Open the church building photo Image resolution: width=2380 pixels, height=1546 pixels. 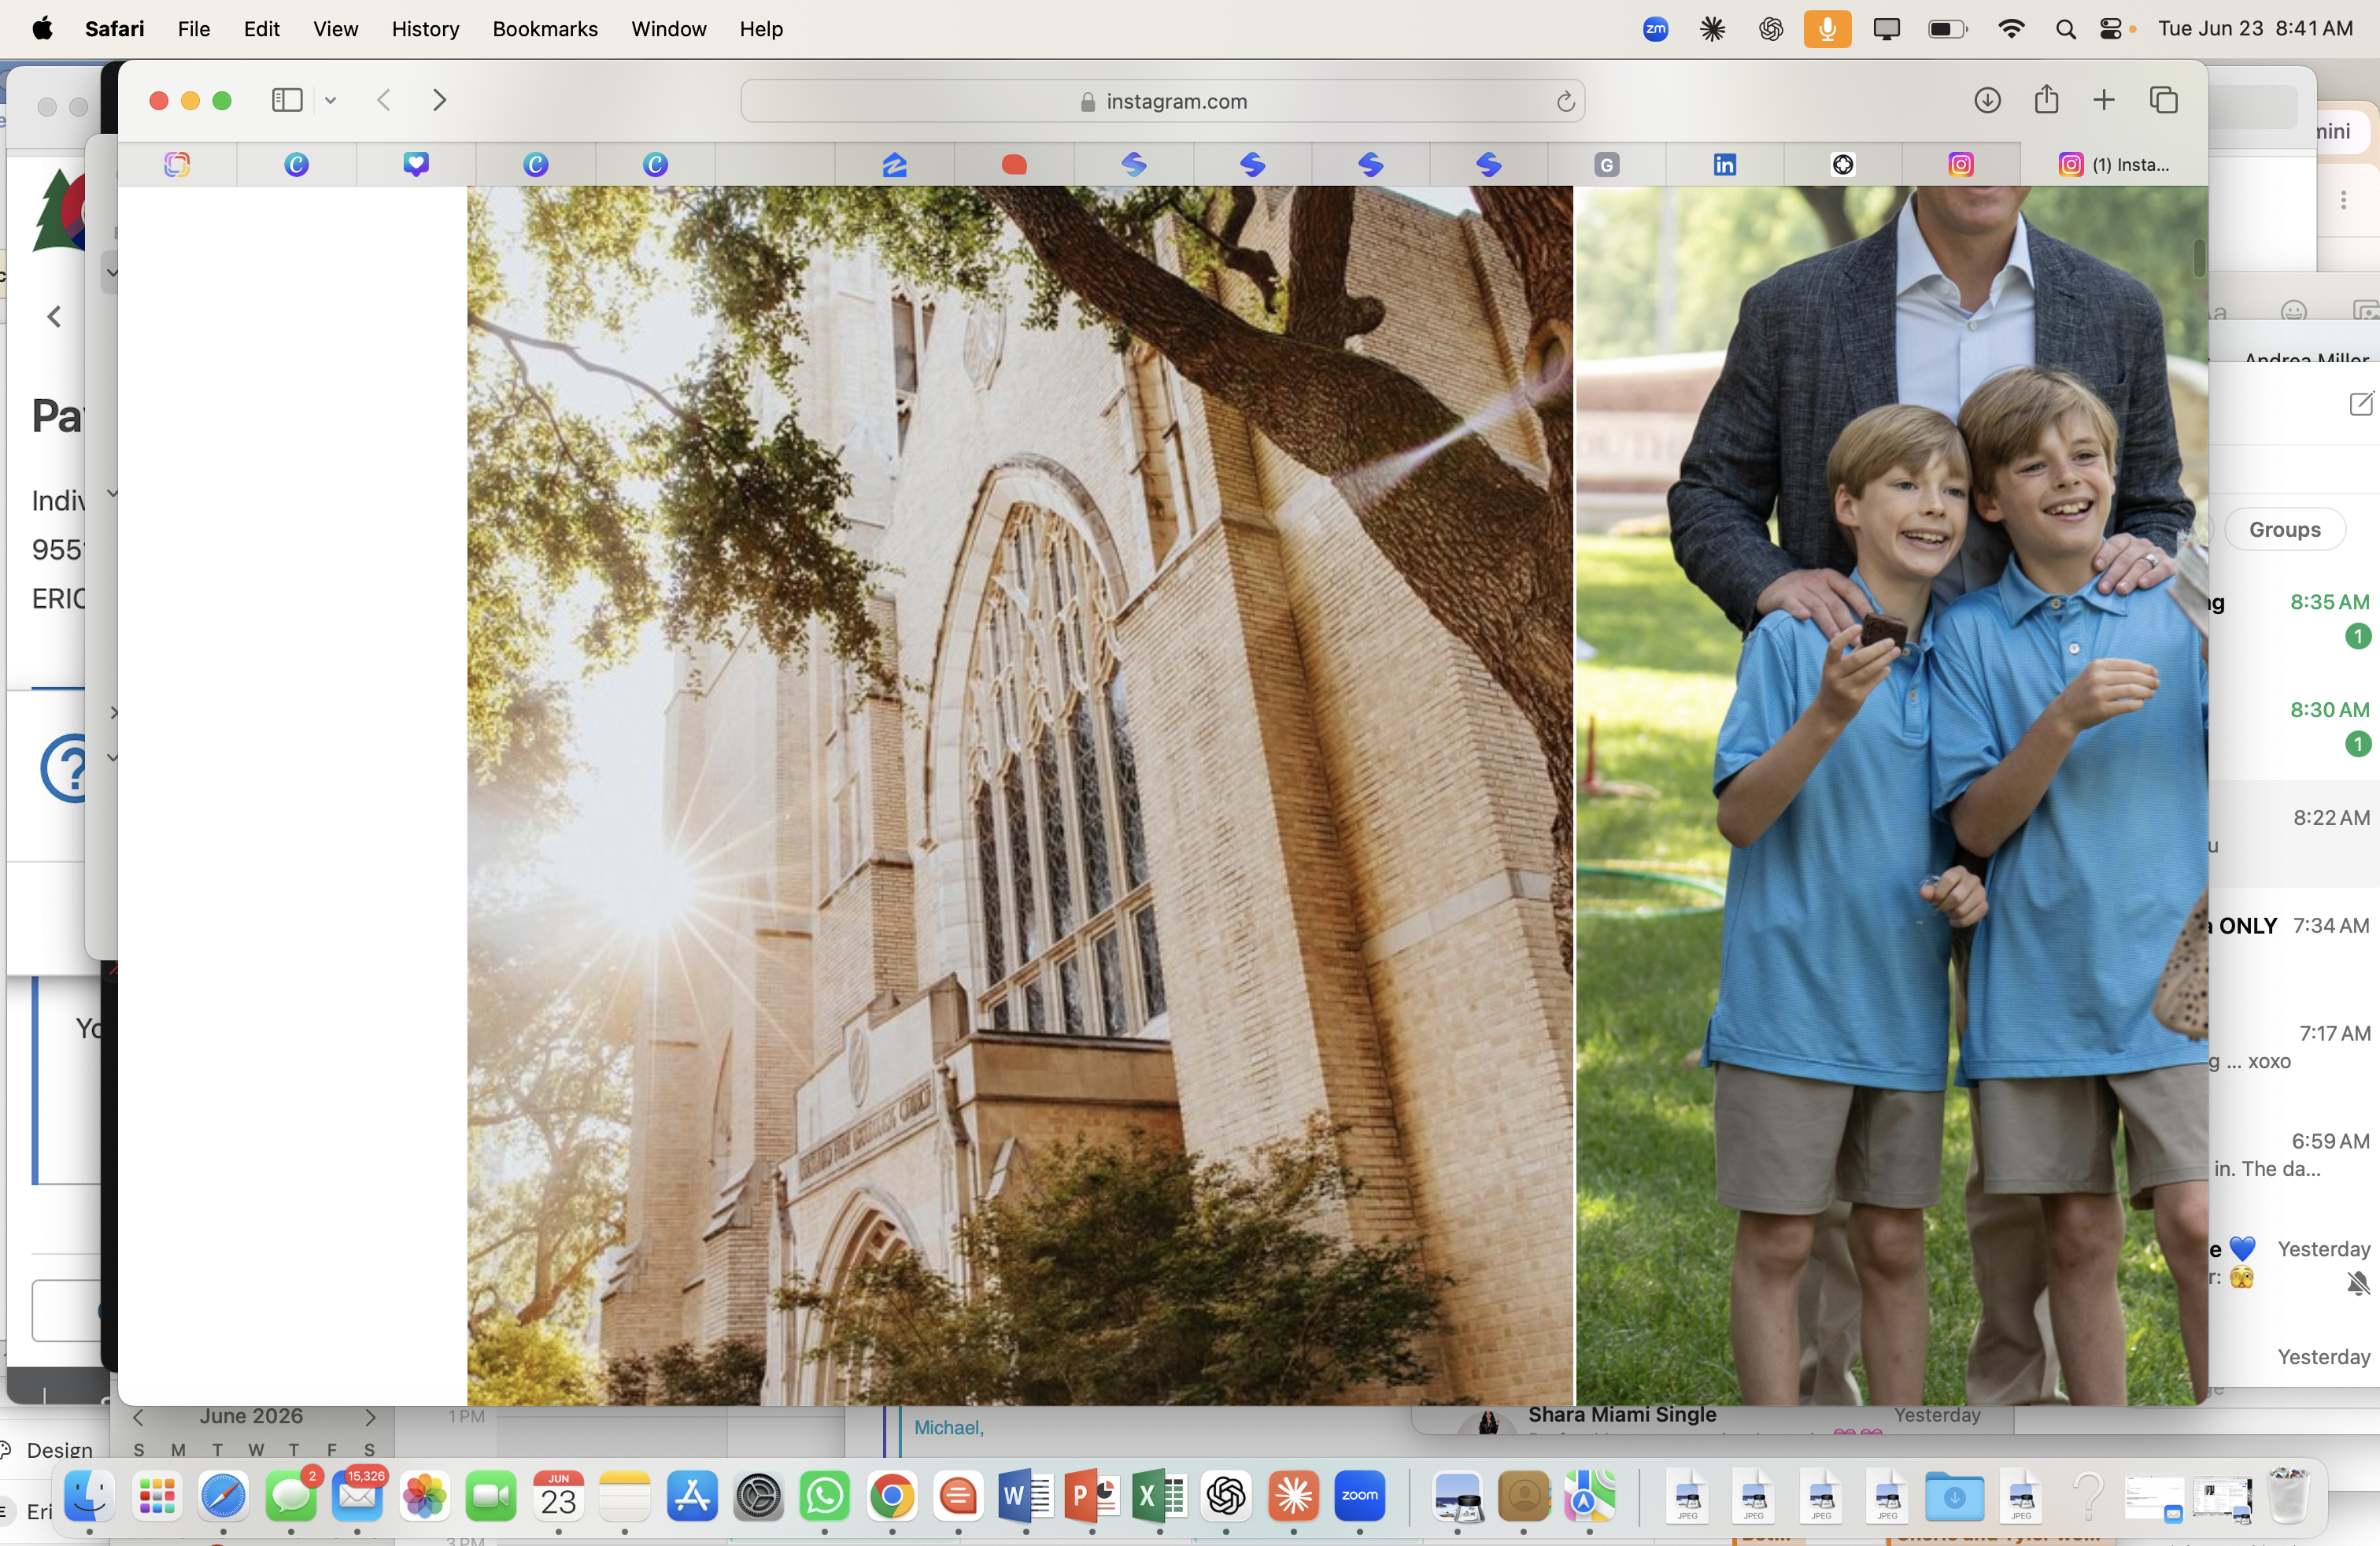[1020, 795]
